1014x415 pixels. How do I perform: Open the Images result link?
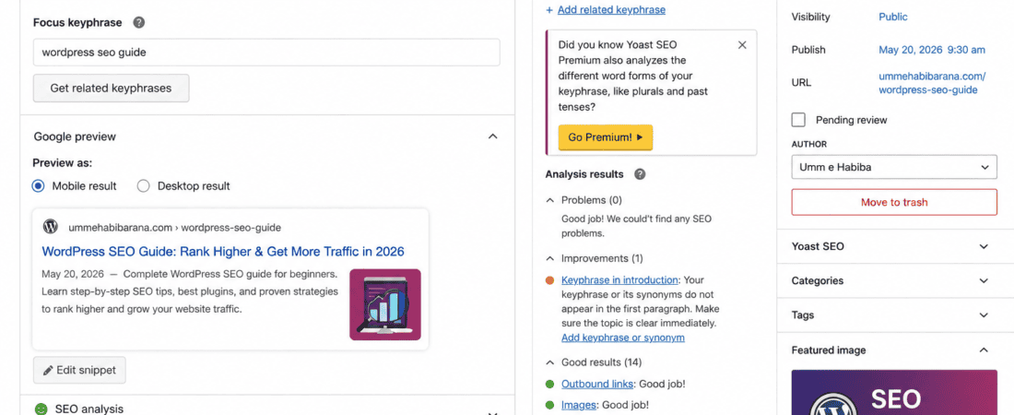[x=578, y=405]
